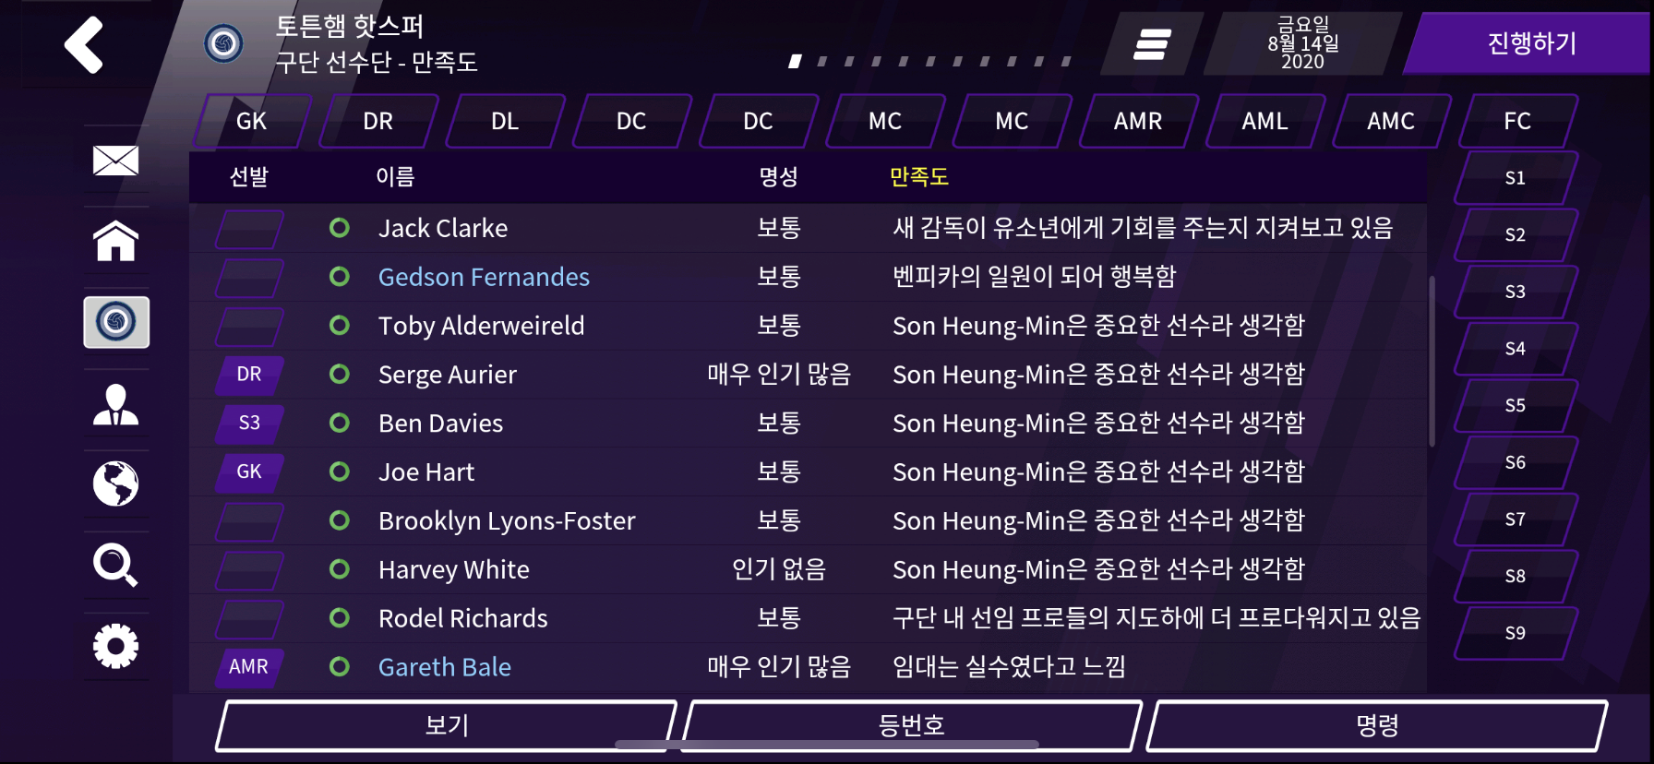This screenshot has height=764, width=1654.
Task: Select the club crest sidebar icon
Action: click(x=116, y=322)
